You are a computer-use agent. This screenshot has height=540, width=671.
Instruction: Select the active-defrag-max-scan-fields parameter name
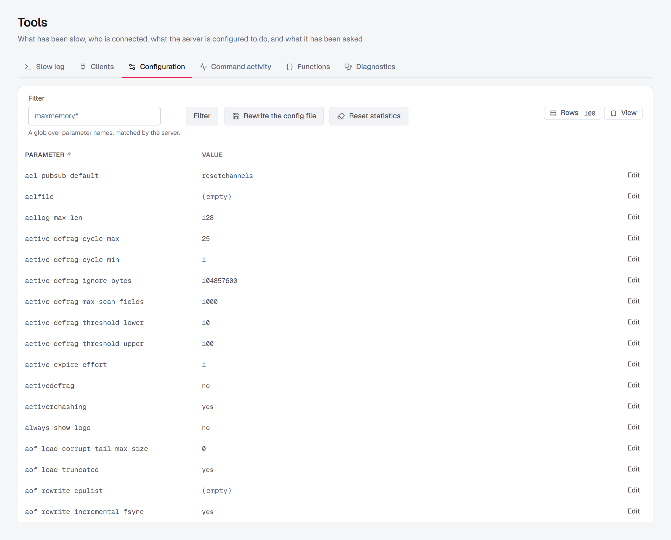pyautogui.click(x=84, y=302)
